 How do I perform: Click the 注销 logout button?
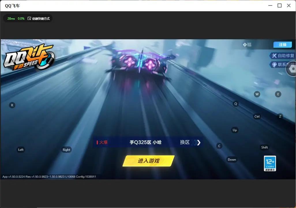click(283, 44)
